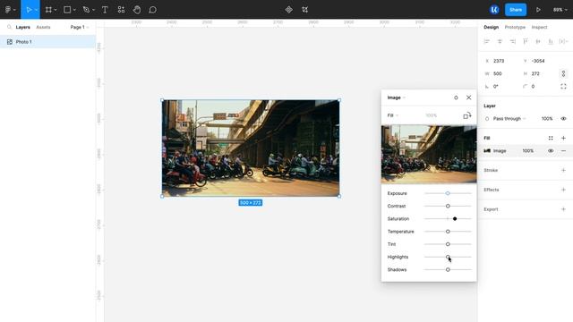
Task: Open the Move tool dropdown arrow
Action: tap(36, 10)
